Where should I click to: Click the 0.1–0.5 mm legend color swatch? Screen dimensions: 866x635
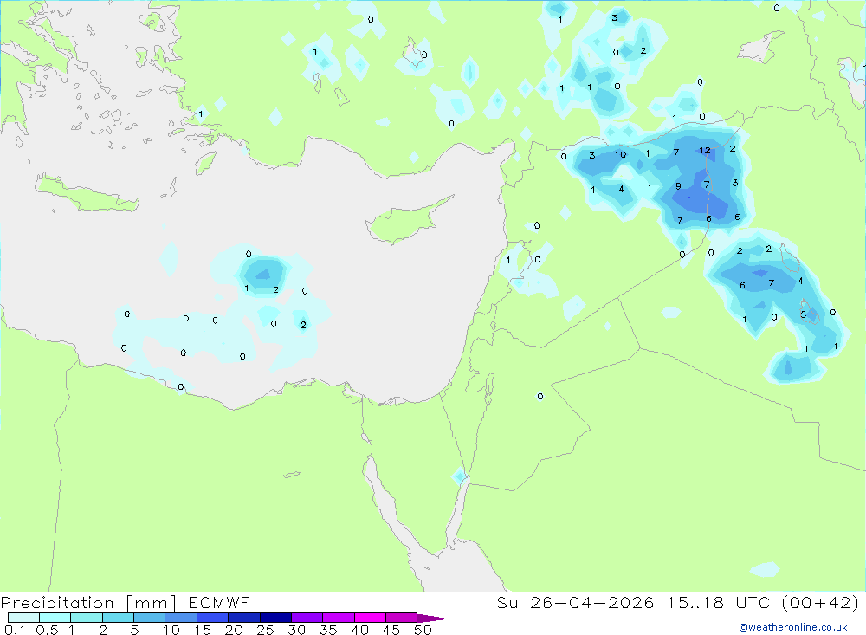(23, 618)
